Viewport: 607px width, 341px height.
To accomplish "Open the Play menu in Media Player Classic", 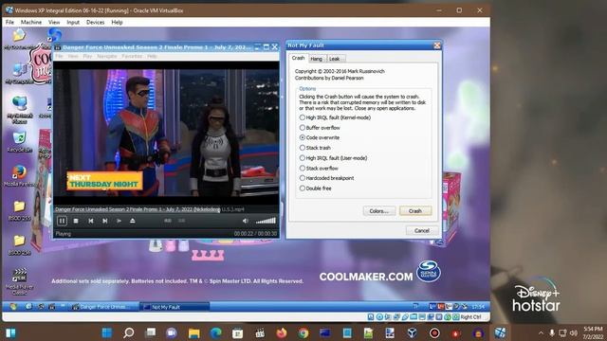I will click(x=87, y=57).
